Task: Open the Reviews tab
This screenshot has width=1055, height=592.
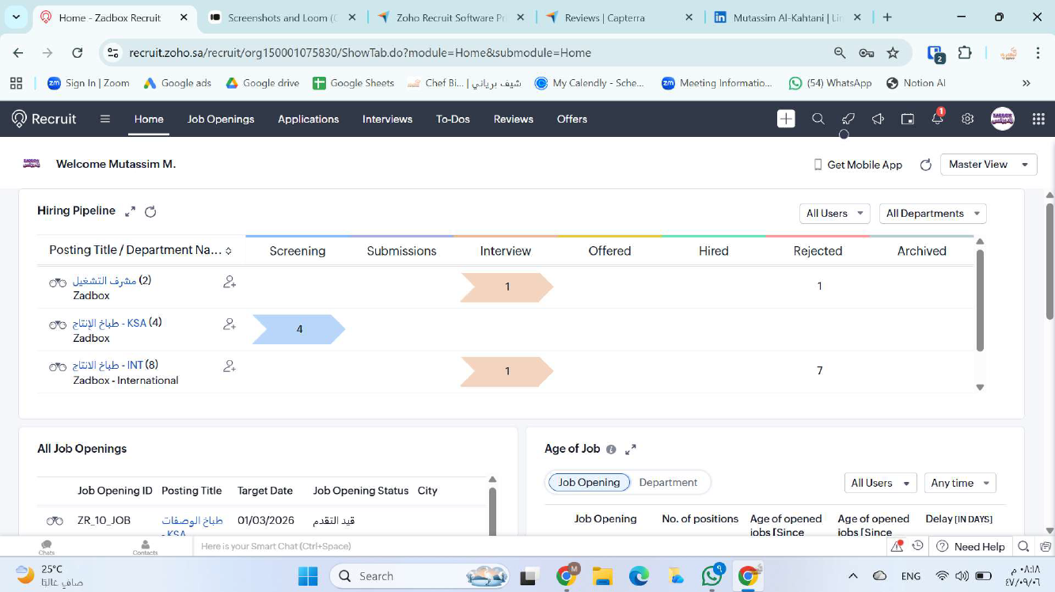Action: point(513,119)
